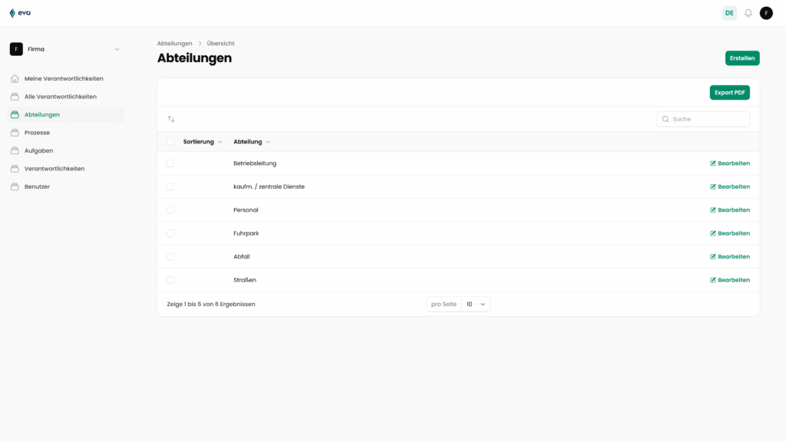
Task: Click the Abteilungen breadcrumb link
Action: (x=175, y=43)
